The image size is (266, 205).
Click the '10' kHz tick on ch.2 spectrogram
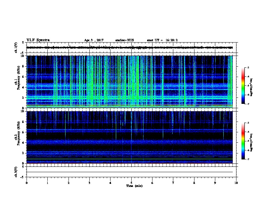23,111
